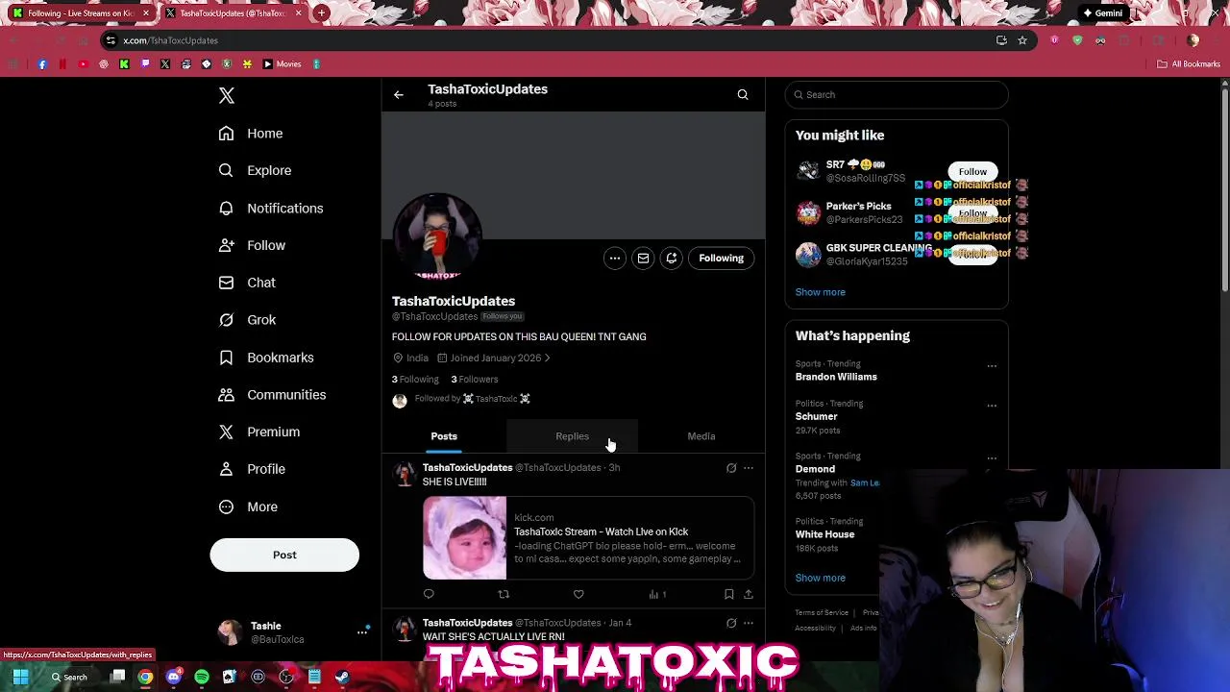Click the X logo in sidebar
Viewport: 1230px width, 692px height.
click(227, 95)
